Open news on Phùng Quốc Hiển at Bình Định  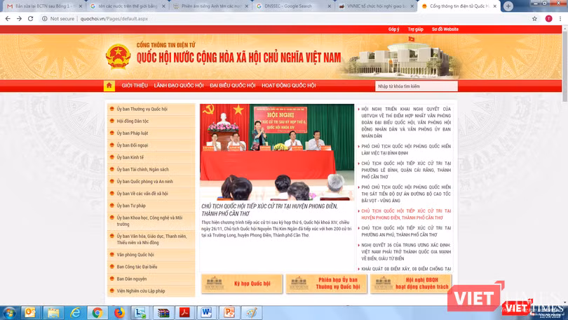point(406,149)
